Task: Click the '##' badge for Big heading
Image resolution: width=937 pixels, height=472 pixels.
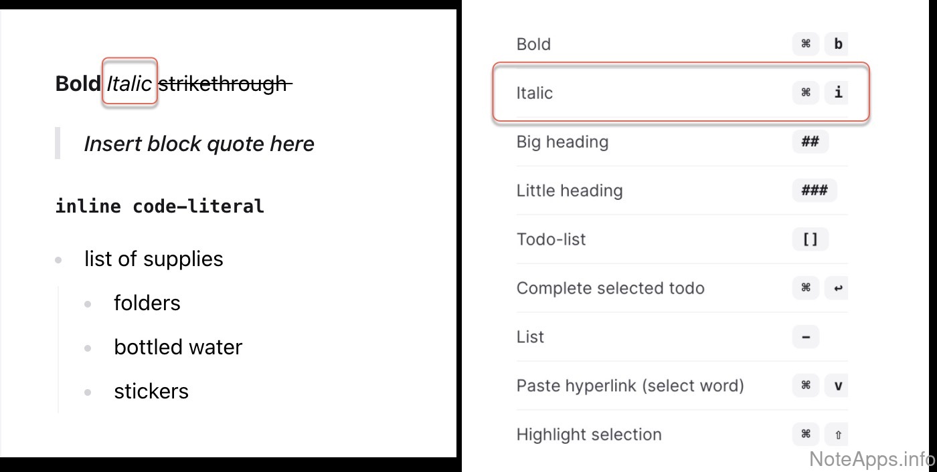Action: point(810,142)
